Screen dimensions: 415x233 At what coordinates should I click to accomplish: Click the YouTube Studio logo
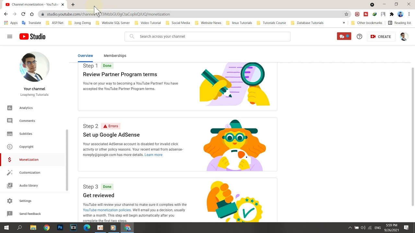(32, 37)
